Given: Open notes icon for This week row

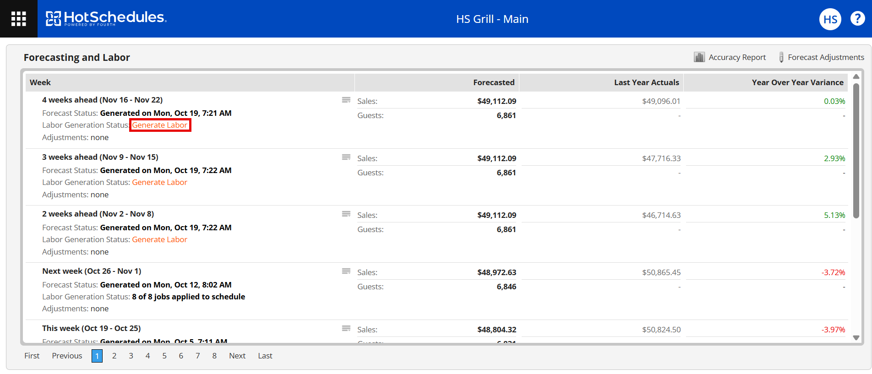Looking at the screenshot, I should click(x=346, y=328).
